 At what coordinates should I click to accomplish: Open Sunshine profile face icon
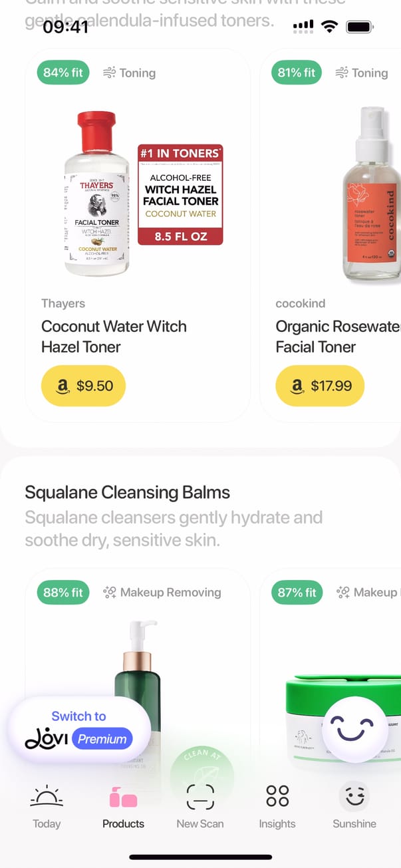coord(354,796)
